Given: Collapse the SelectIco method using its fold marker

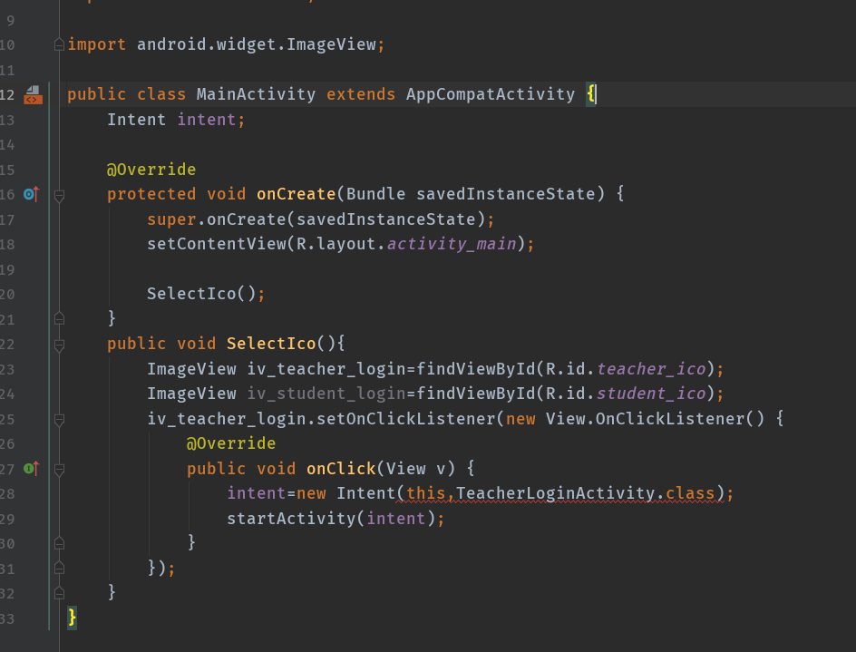Looking at the screenshot, I should 59,345.
